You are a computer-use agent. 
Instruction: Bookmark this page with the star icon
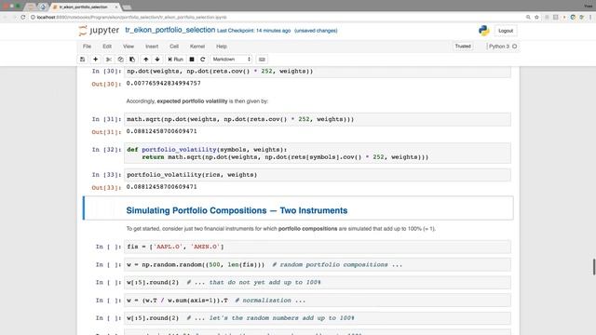click(x=536, y=17)
